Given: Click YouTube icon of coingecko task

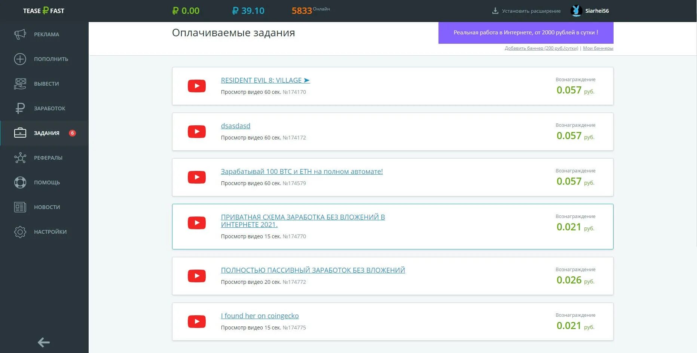Looking at the screenshot, I should click(x=197, y=322).
